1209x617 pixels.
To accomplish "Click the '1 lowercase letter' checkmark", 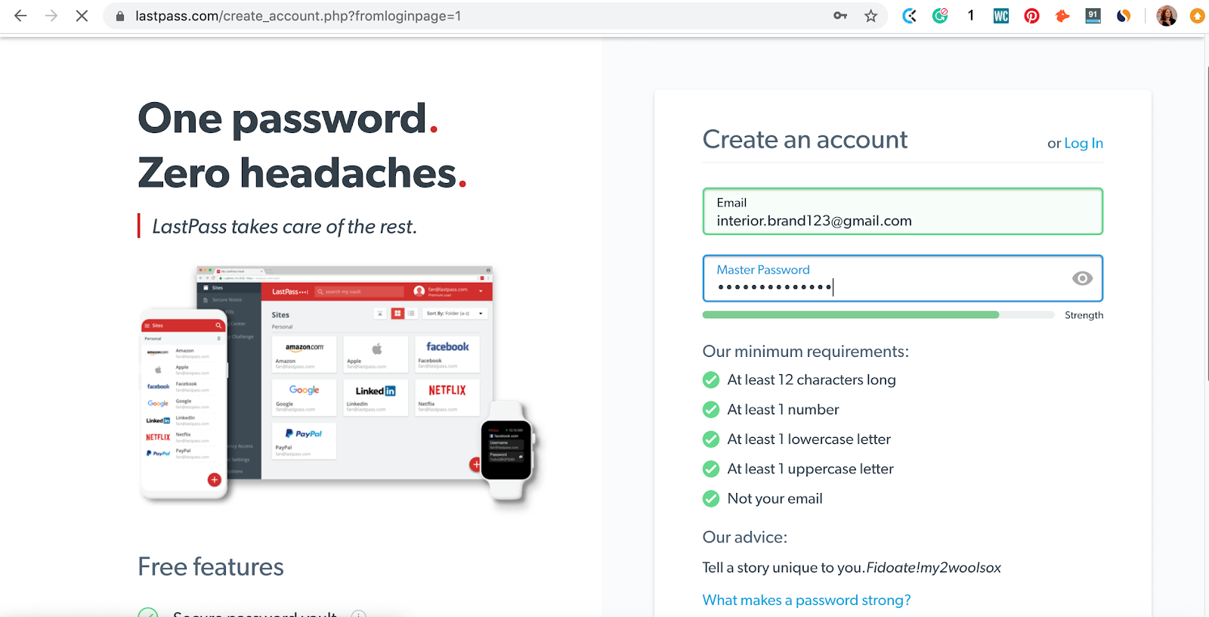I will (711, 439).
